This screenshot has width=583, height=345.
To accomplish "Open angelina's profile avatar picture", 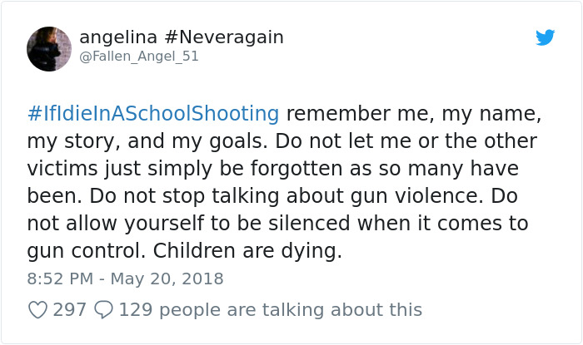I will pos(49,48).
